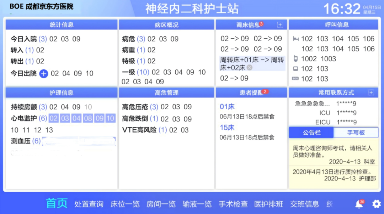
Task: Open the 医护排班 schedule page
Action: coord(268,204)
